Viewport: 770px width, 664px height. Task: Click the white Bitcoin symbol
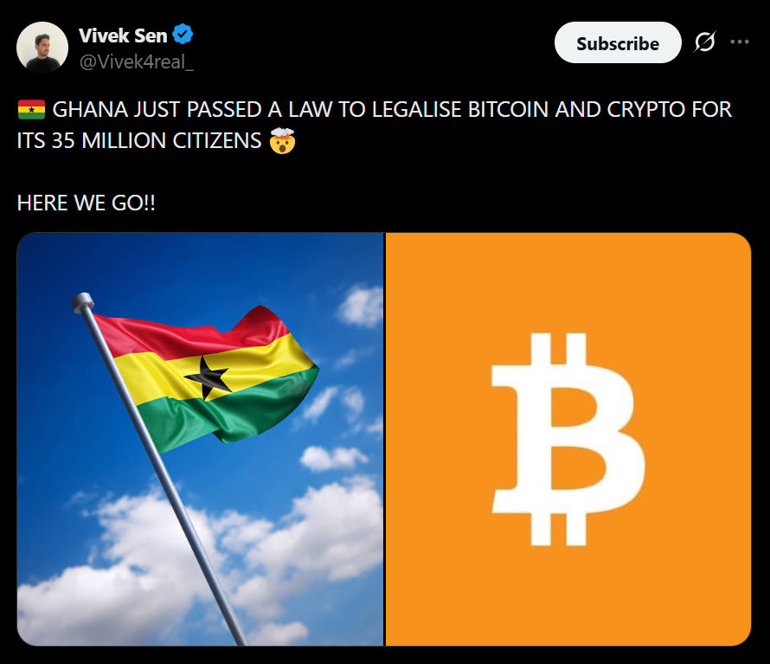pyautogui.click(x=568, y=440)
